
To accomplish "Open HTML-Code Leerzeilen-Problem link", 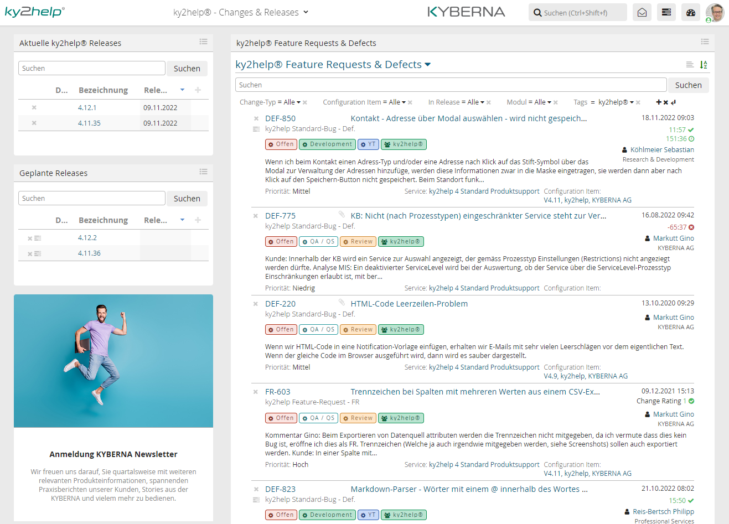I will [409, 304].
